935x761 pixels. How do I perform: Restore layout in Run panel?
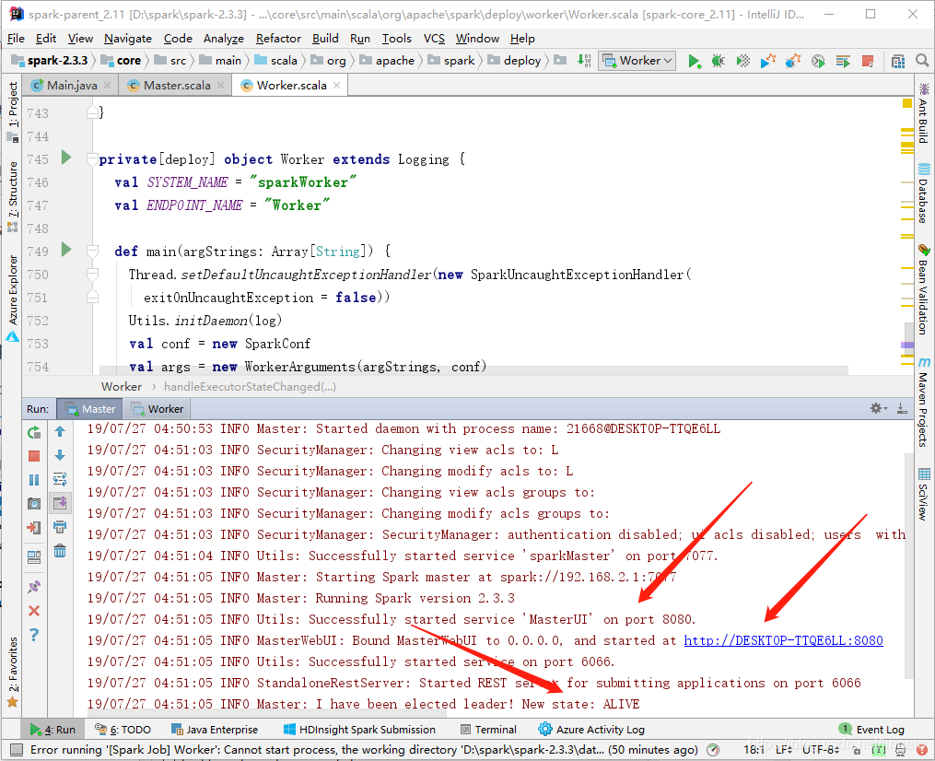[34, 557]
